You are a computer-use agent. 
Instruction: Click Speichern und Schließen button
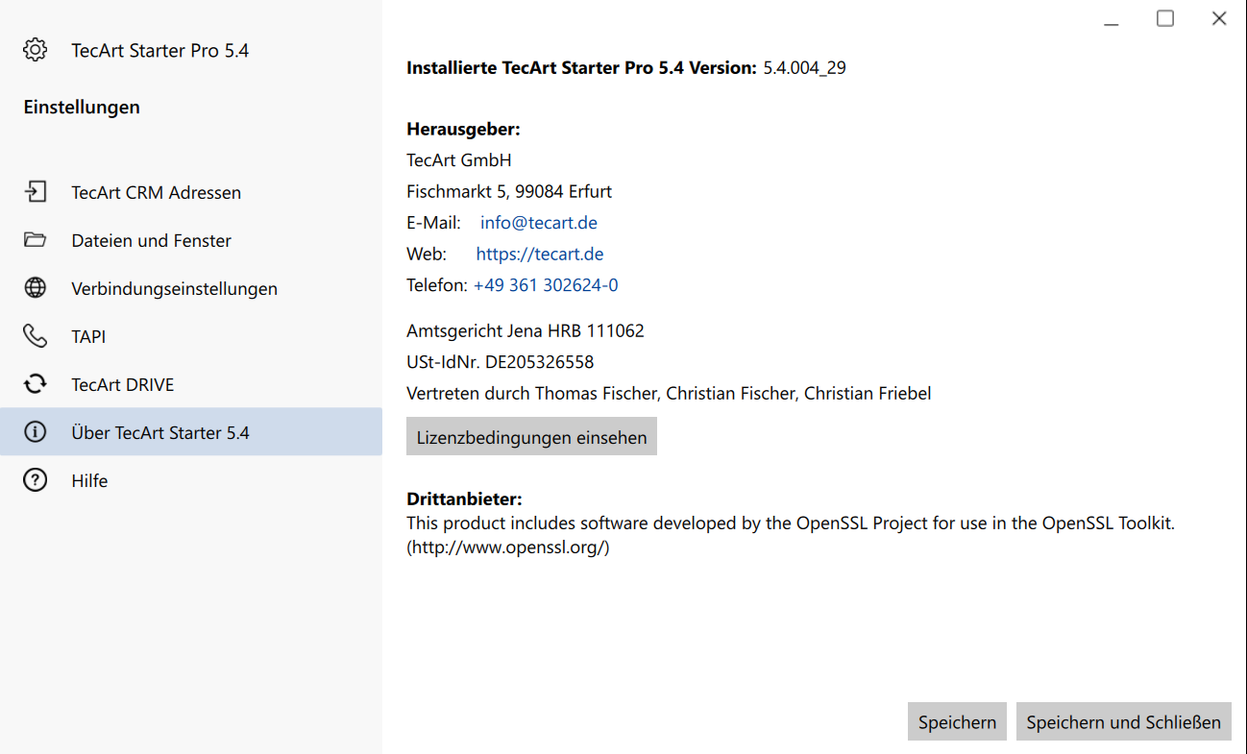1123,722
